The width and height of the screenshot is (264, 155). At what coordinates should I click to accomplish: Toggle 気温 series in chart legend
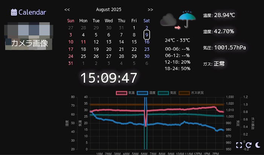tap(125, 93)
